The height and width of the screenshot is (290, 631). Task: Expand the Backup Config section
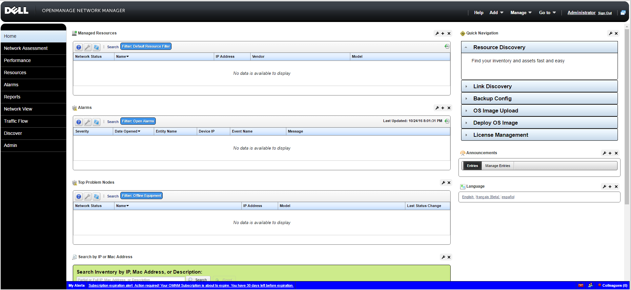point(539,98)
